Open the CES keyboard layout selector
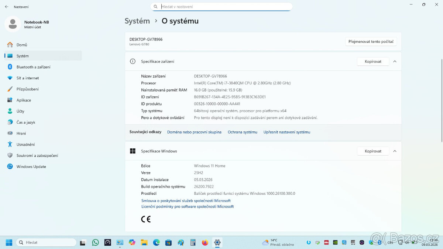443x249 pixels. pyautogui.click(x=390, y=242)
